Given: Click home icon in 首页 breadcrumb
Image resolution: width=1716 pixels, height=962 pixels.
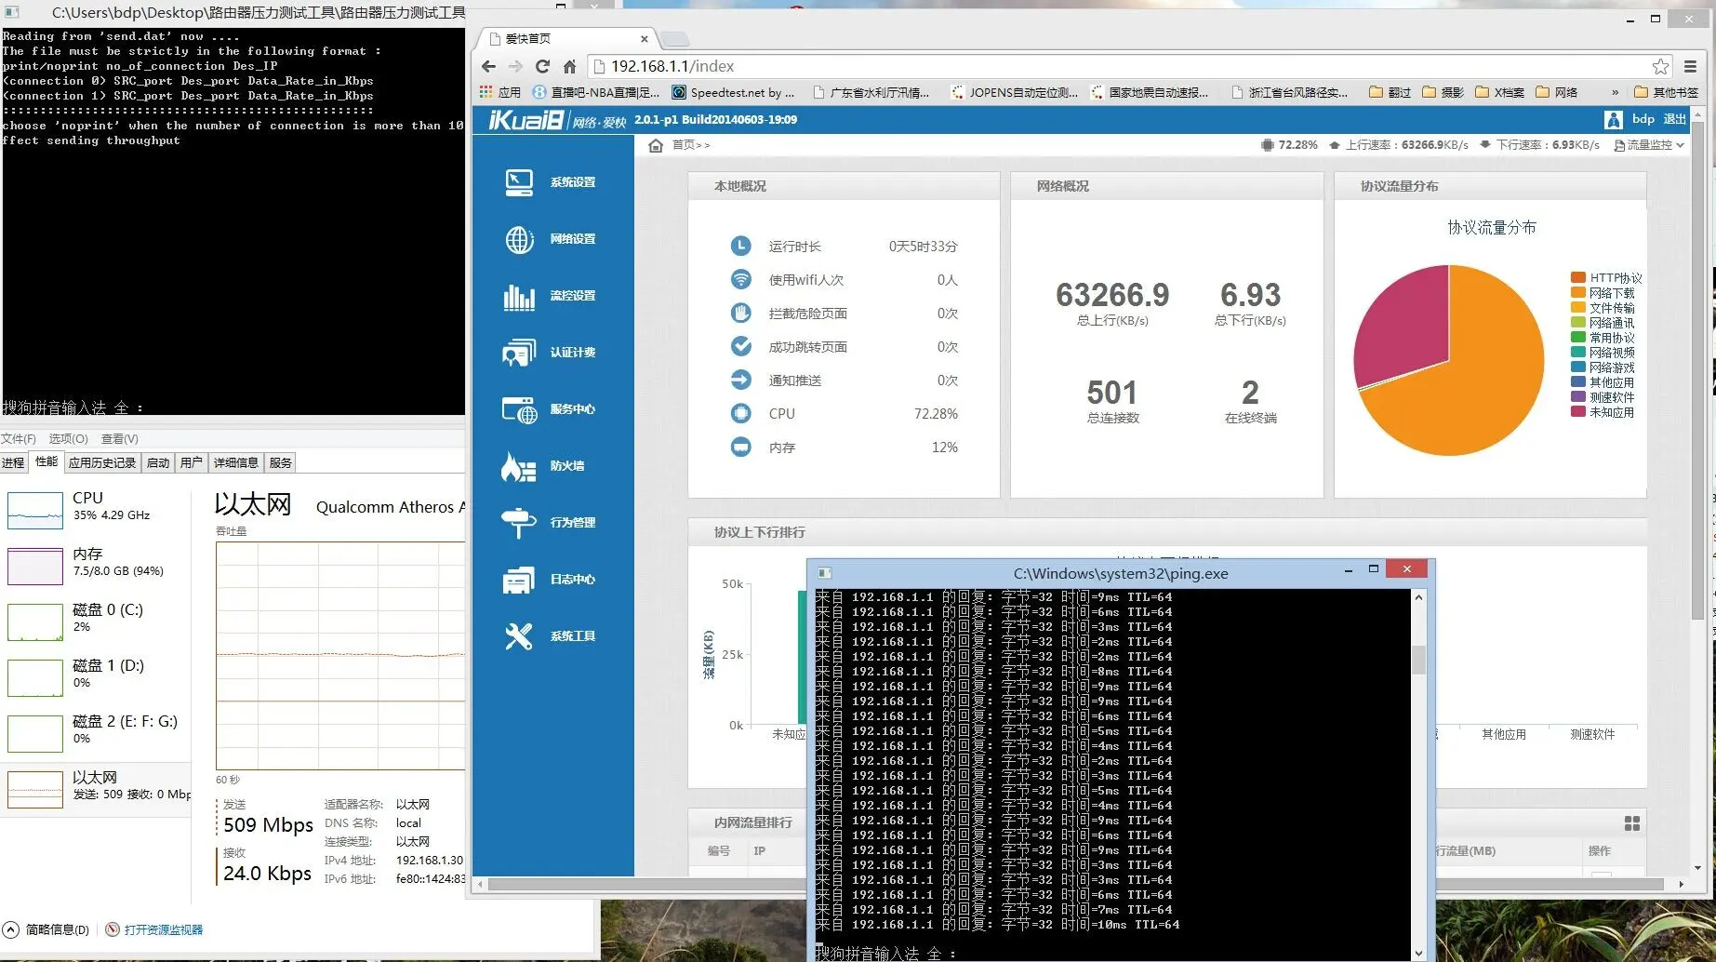Looking at the screenshot, I should point(656,145).
